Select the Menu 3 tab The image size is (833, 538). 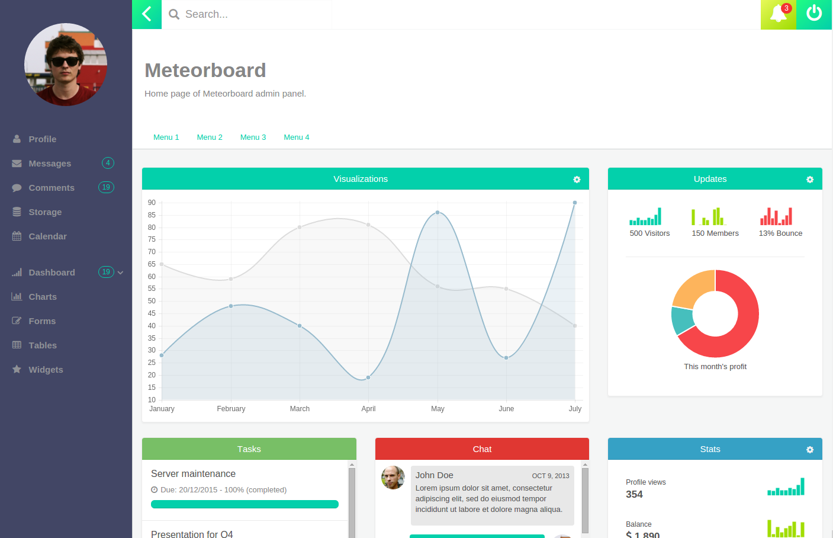[x=253, y=137]
